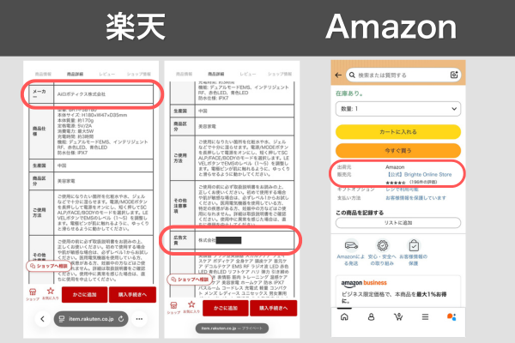Click 購入手続きへ in the first Rakuten screenshot

tap(132, 294)
